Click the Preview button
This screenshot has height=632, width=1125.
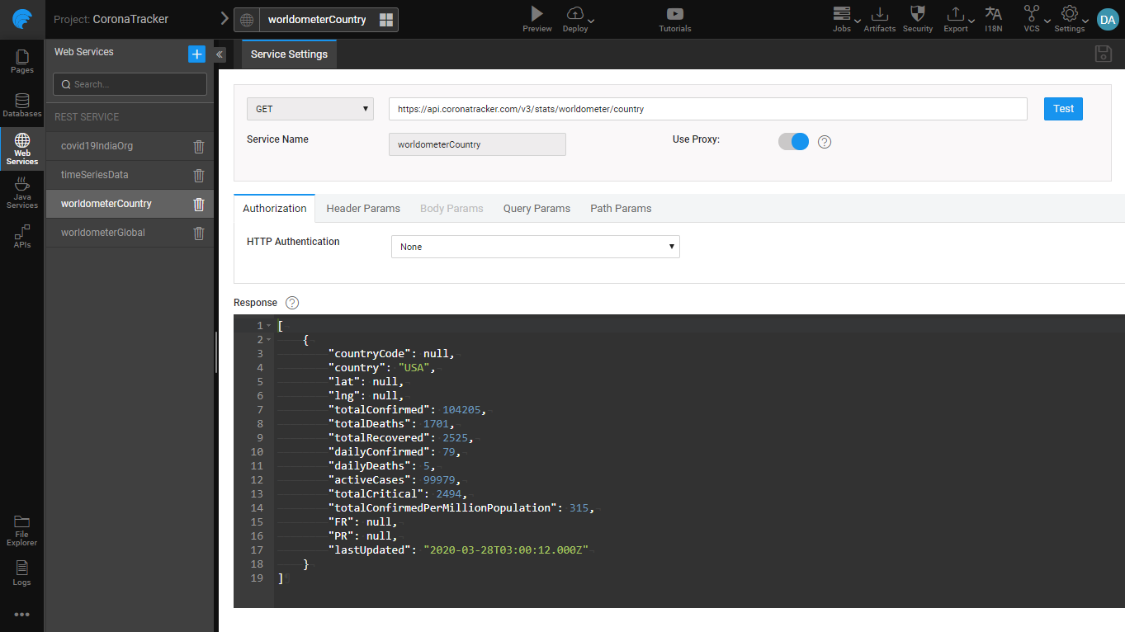click(x=537, y=19)
